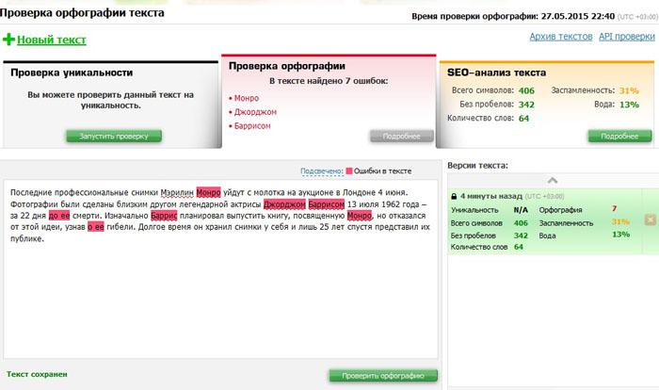This screenshot has height=390, width=659.
Task: Click the empty area of the text editor
Action: [220, 301]
